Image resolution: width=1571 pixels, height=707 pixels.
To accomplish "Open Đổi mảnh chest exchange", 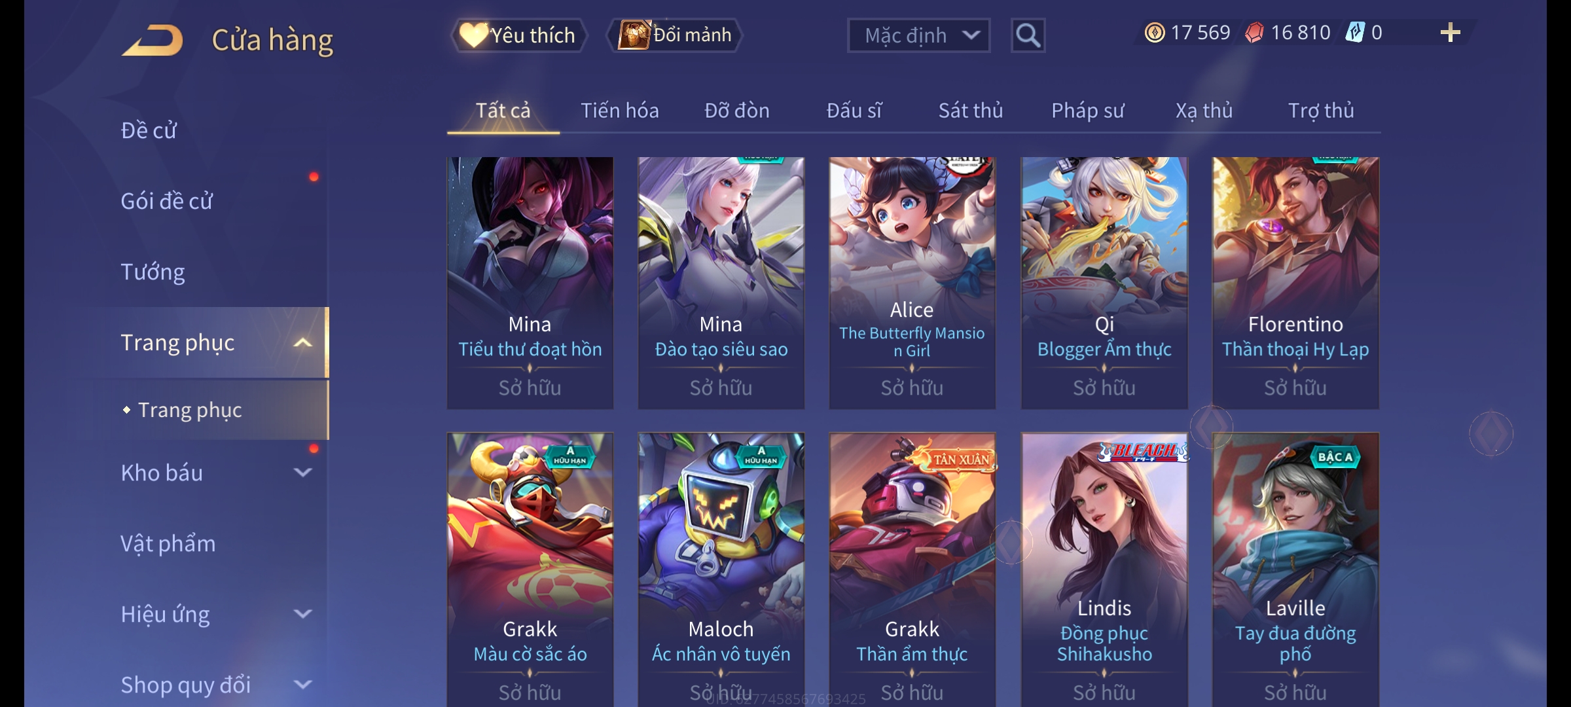I will click(675, 35).
